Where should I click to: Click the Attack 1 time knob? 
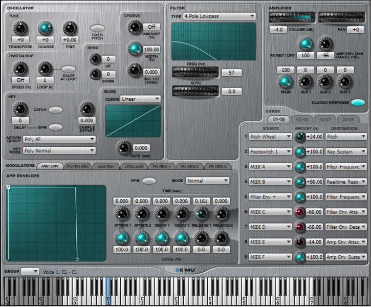[x=122, y=213]
